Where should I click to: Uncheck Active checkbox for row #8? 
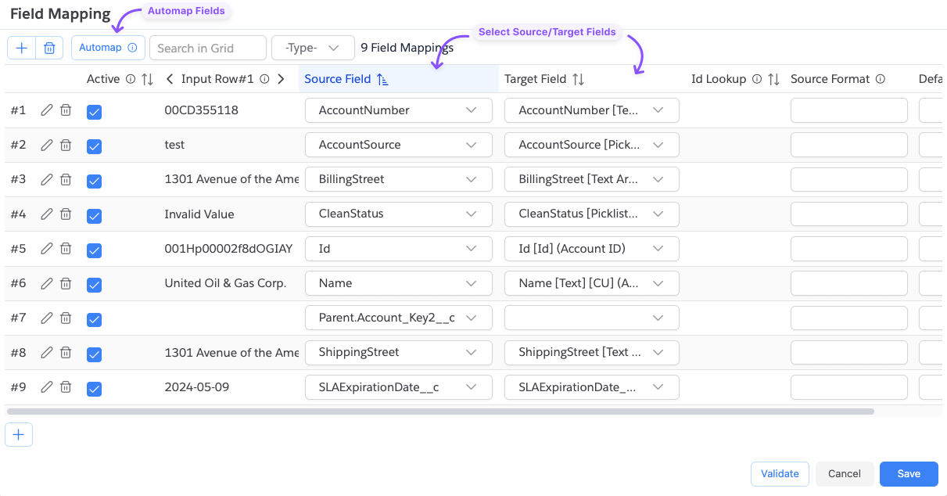(95, 354)
